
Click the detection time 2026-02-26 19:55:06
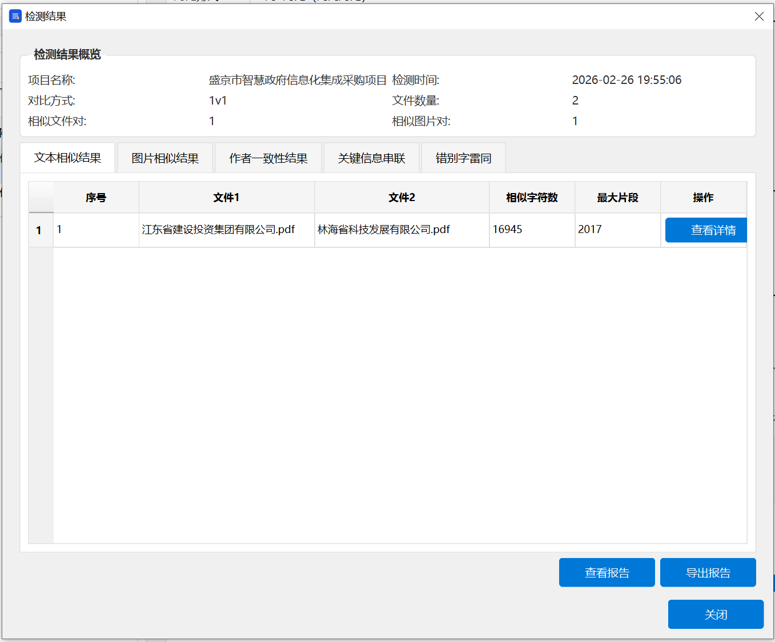tap(627, 80)
